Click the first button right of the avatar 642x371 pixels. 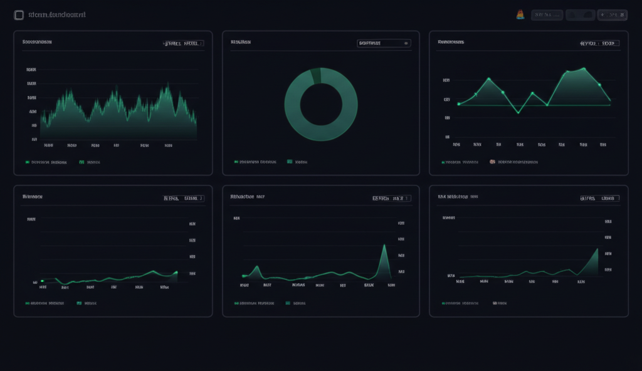[x=547, y=15]
